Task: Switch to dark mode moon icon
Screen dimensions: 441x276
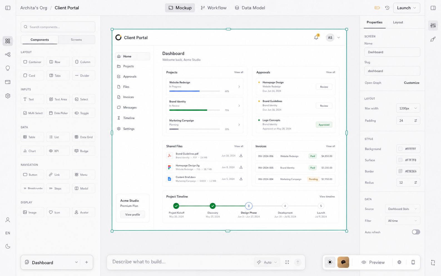Action: tap(8, 246)
